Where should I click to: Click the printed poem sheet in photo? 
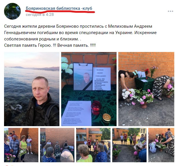76,113
